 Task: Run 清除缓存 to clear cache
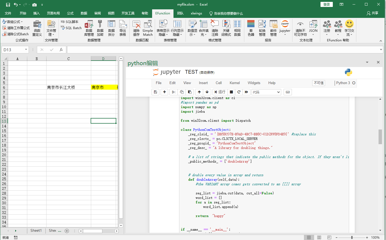[136, 28]
